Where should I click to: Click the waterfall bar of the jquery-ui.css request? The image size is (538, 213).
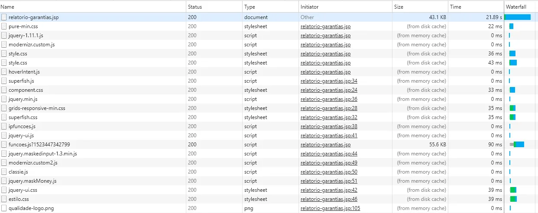pyautogui.click(x=513, y=190)
